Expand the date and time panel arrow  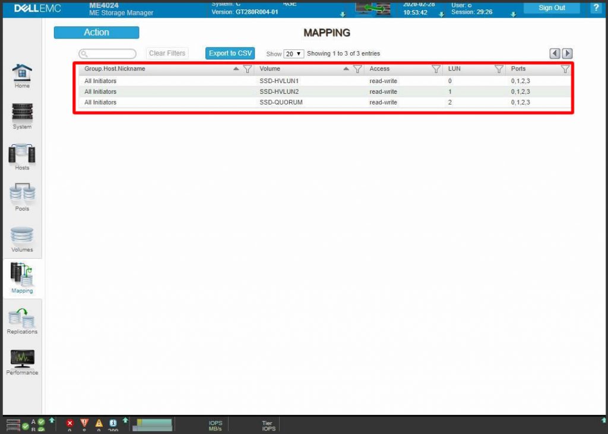coord(441,14)
